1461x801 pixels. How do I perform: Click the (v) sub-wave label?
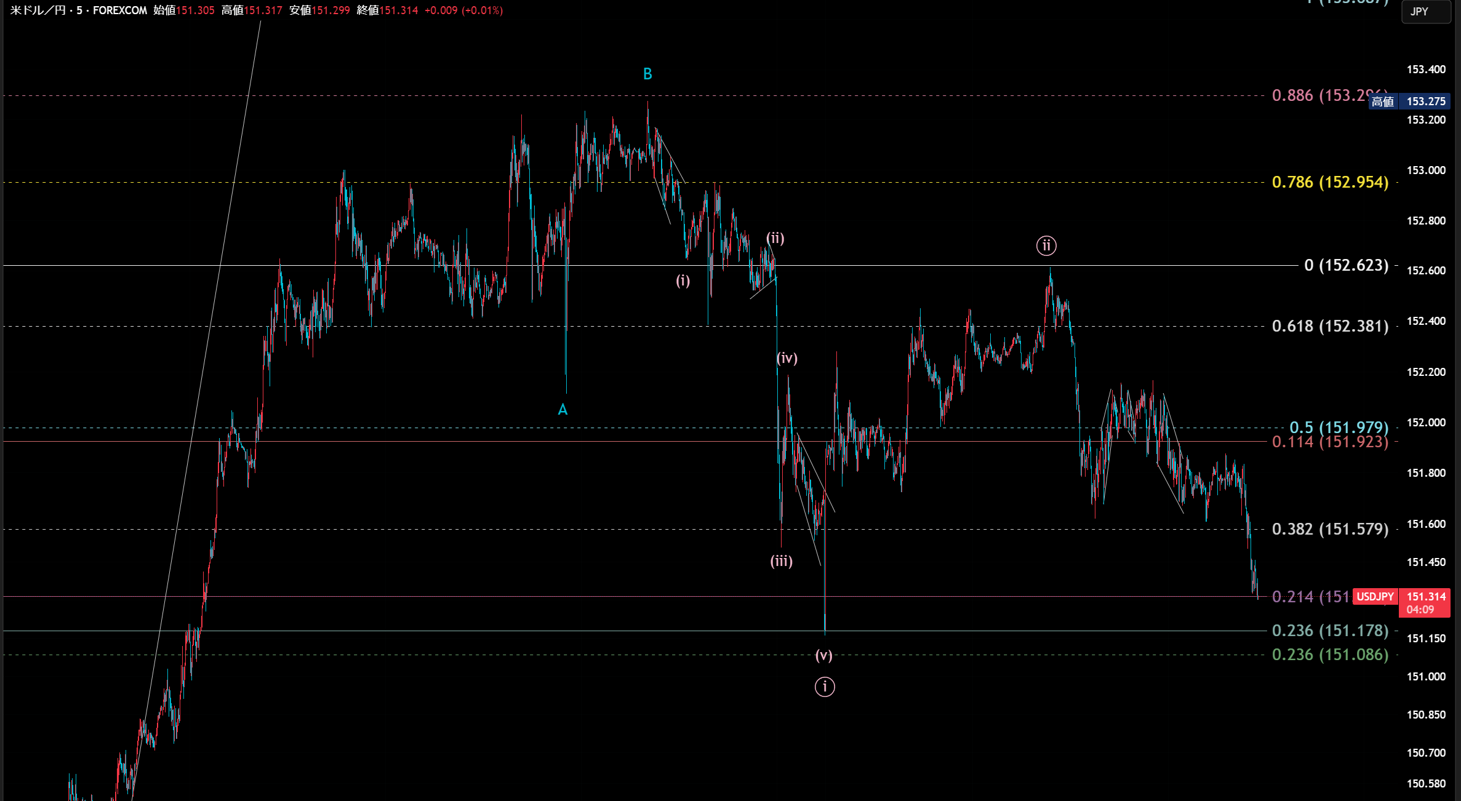pyautogui.click(x=824, y=656)
